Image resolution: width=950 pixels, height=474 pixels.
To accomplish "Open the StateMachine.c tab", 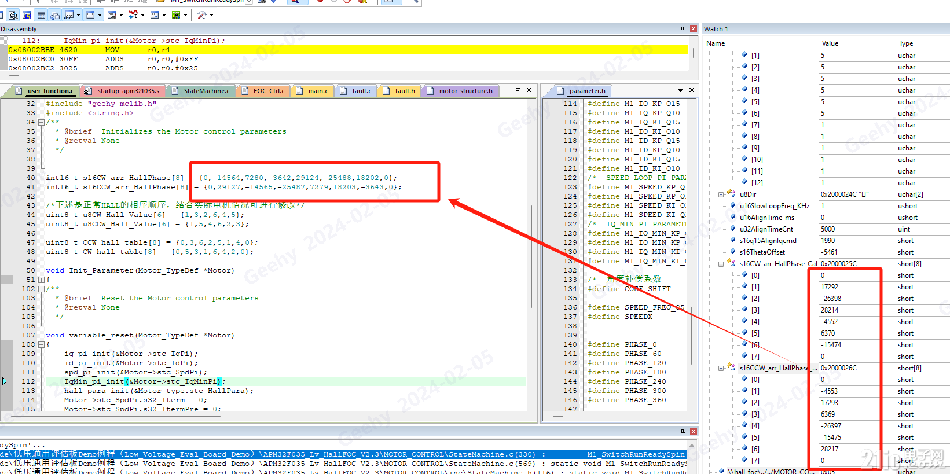I will tap(200, 91).
